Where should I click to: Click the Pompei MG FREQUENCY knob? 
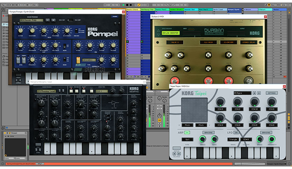coord(32,60)
